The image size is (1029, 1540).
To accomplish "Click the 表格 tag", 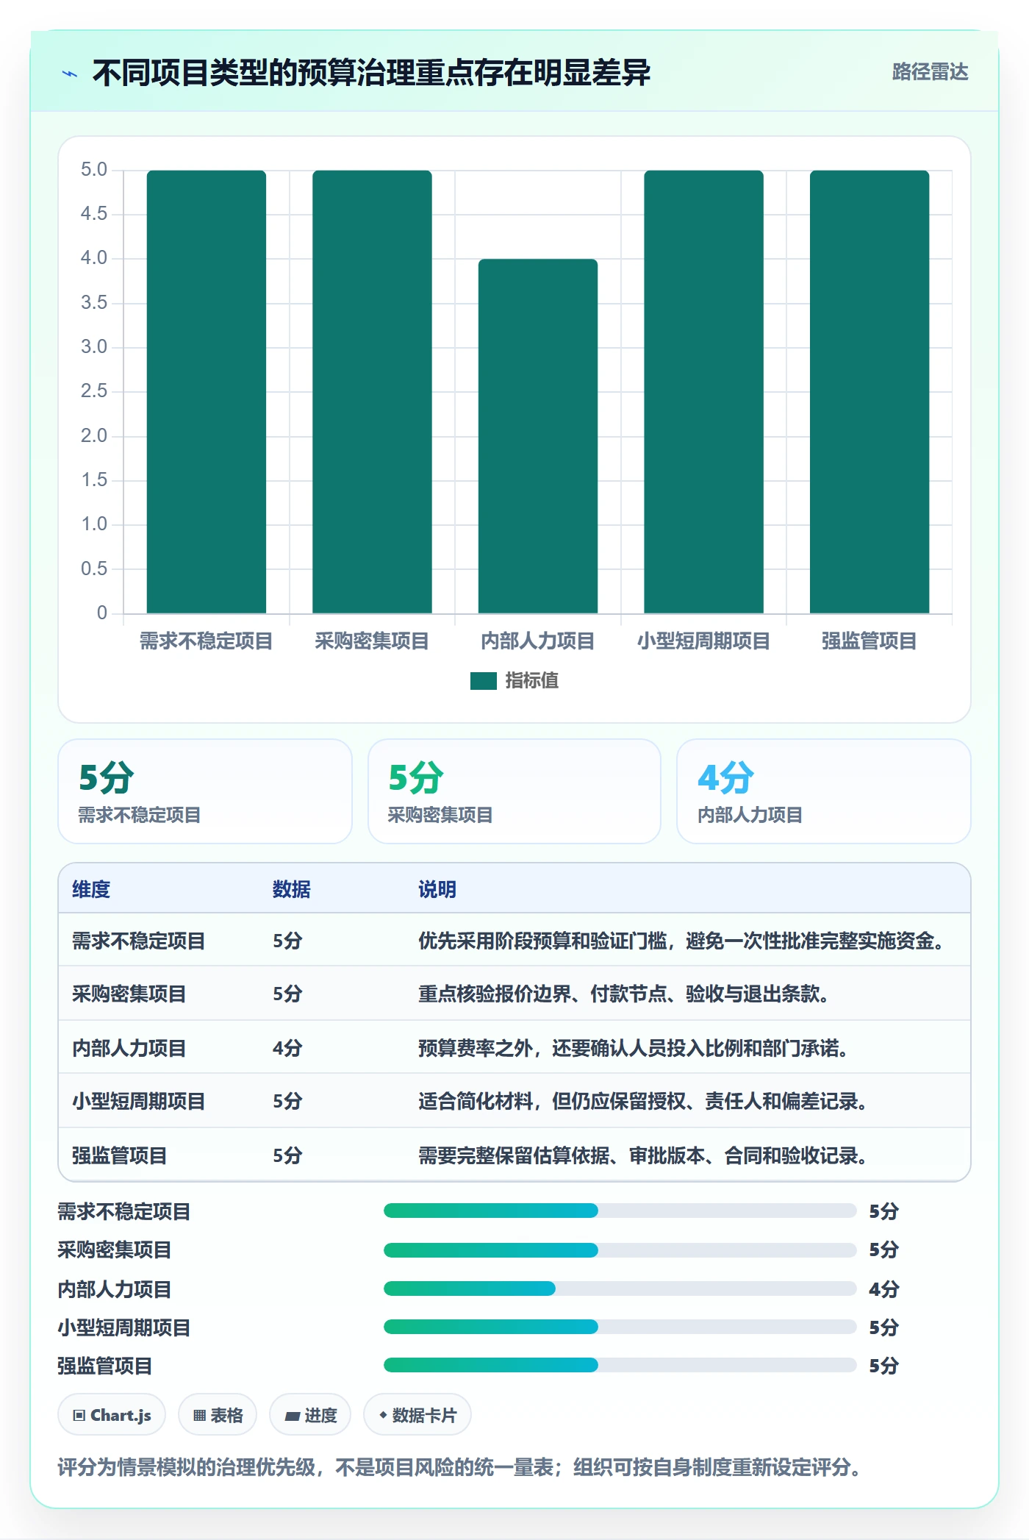I will coord(218,1415).
